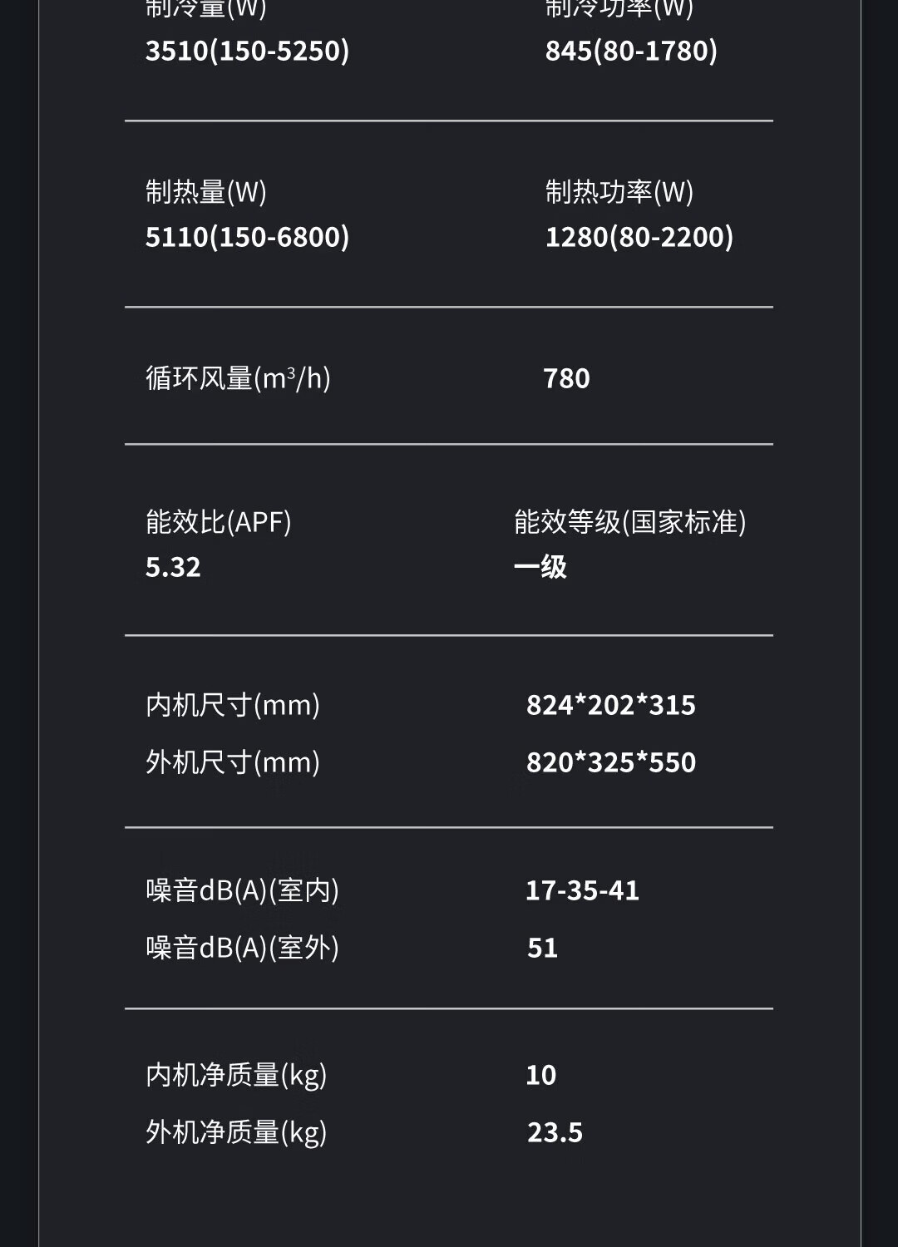The width and height of the screenshot is (898, 1247).
Task: Click the energy grade value 一级
Action: [540, 567]
